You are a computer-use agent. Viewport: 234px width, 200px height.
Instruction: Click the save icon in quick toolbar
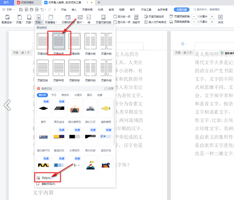click(21, 9)
